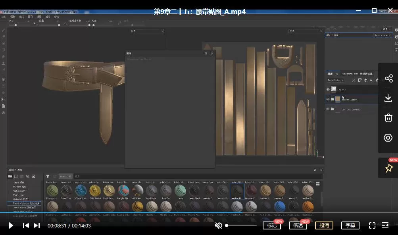Open the 3D viewport material mode dropdown
Screen dimensions: 398x235
tap(147, 31)
